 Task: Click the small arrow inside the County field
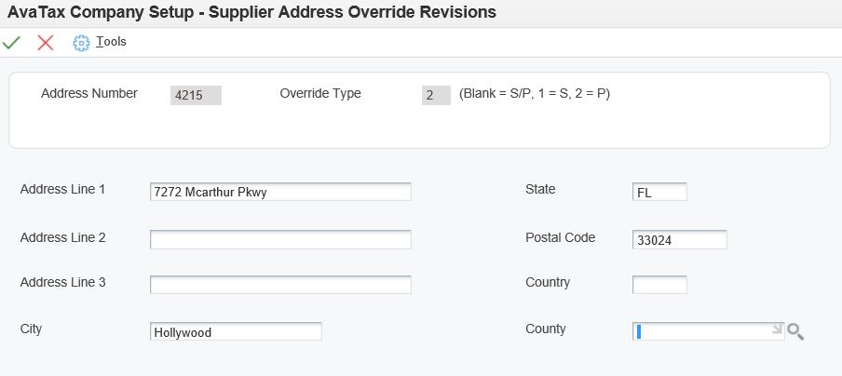pos(777,329)
